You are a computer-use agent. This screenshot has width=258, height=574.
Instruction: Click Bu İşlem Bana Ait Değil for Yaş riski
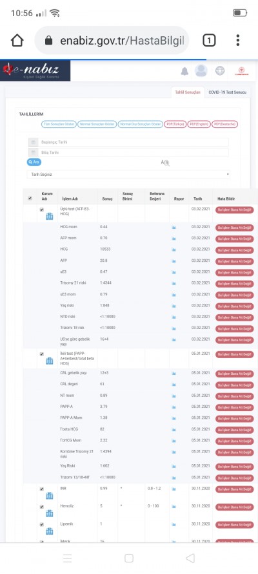(x=235, y=306)
